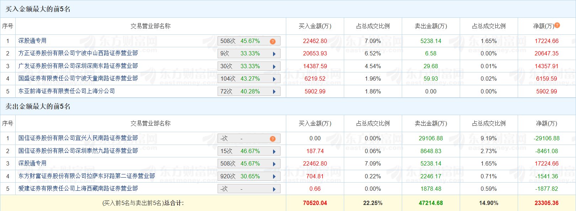Viewport: 576px width, 211px height.
Task: Click orange question icon in 508次 45.67% box of buy row 1
Action: click(273, 42)
